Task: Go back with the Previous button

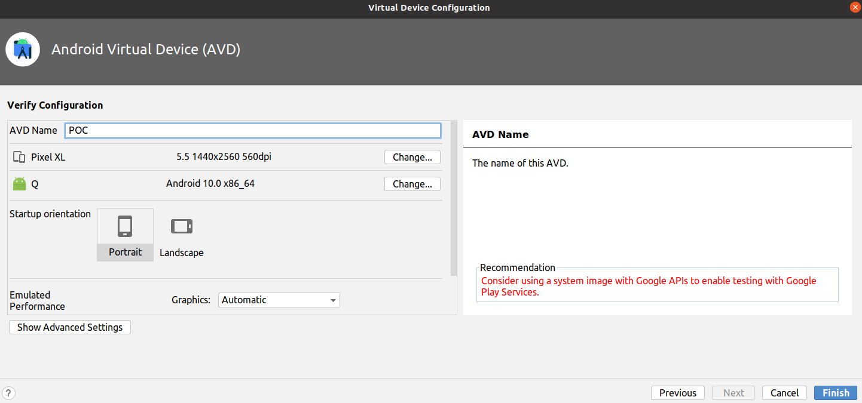Action: coord(678,393)
